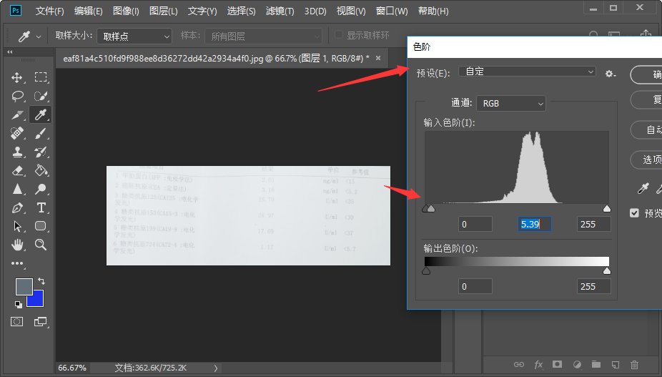Image resolution: width=662 pixels, height=377 pixels.
Task: Click the Photoshop Ps logo icon
Action: tap(16, 10)
